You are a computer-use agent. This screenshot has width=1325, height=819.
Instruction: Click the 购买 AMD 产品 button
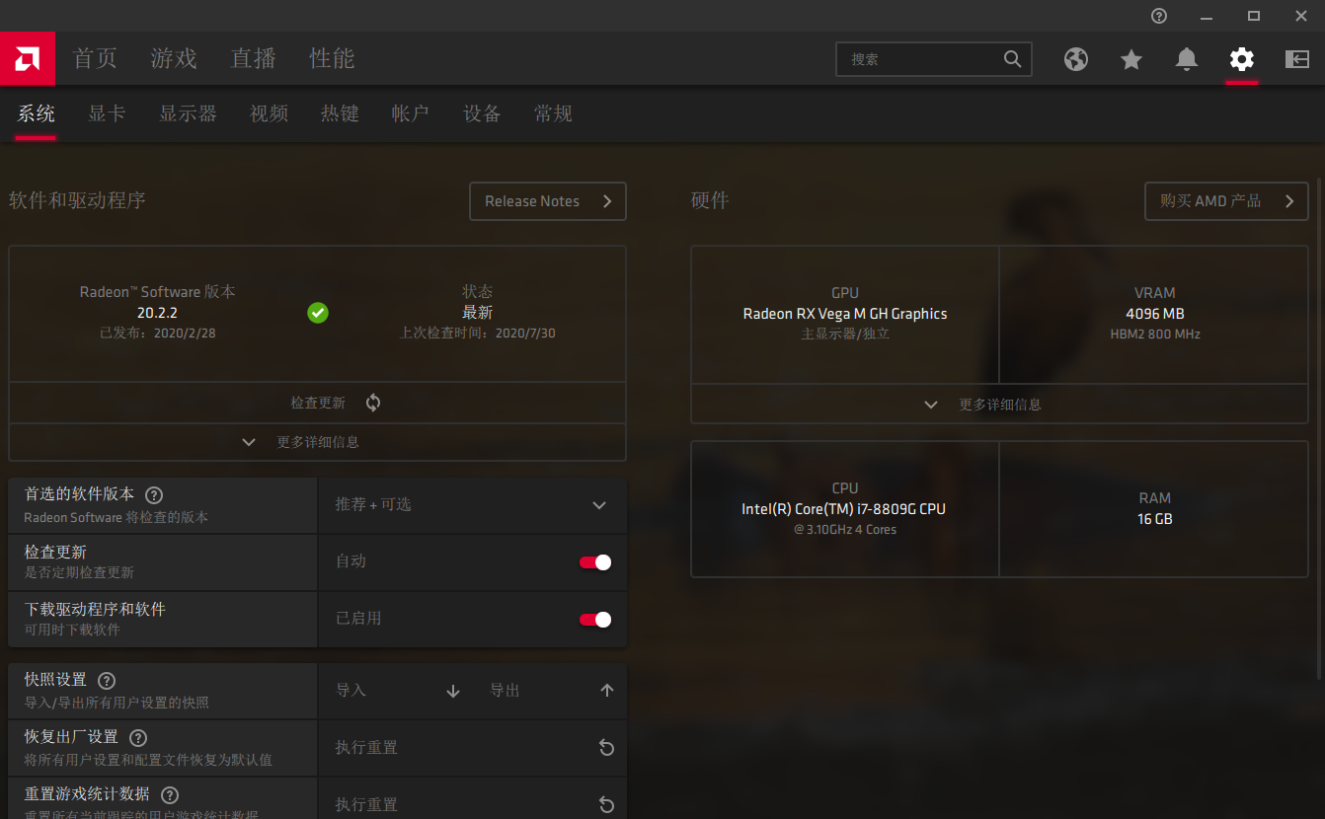point(1226,201)
